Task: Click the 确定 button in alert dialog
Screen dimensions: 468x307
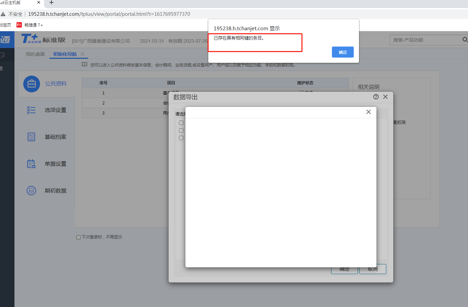Action: pos(343,52)
